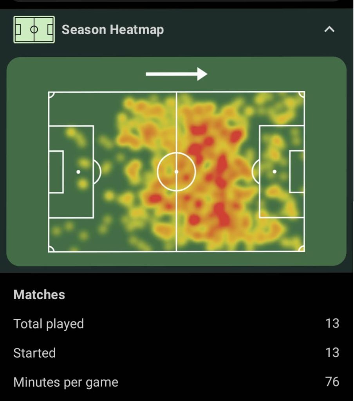
Task: Click the white attack direction arrow
Action: (x=177, y=74)
